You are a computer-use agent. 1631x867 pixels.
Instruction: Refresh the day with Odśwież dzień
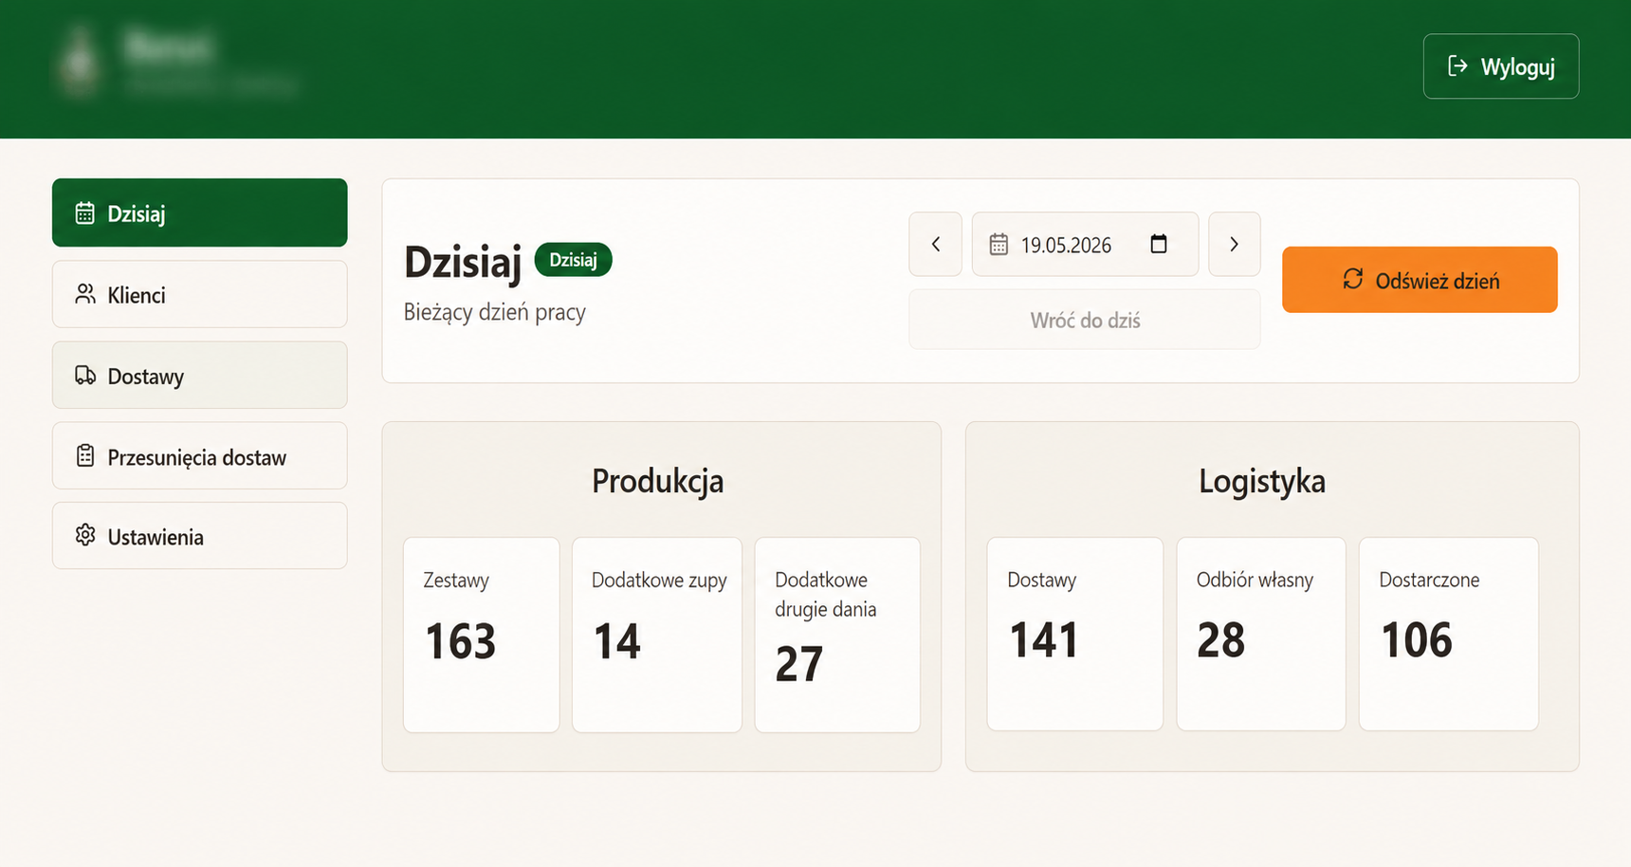pyautogui.click(x=1420, y=280)
